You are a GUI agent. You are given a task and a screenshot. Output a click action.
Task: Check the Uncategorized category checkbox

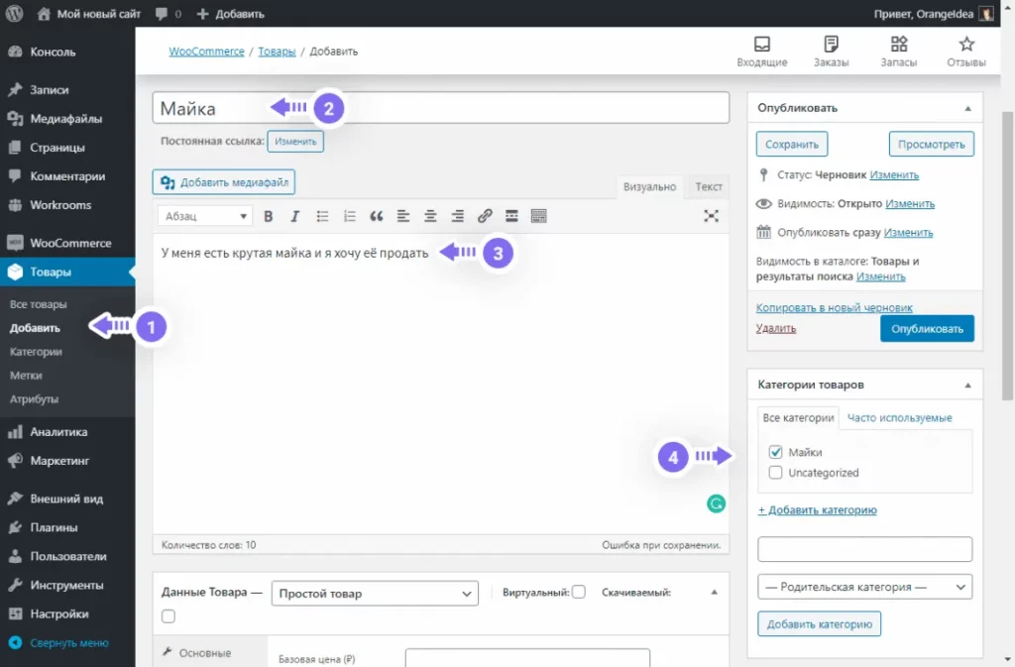click(776, 473)
